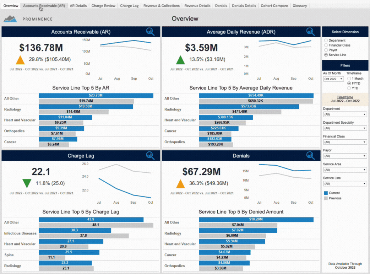This screenshot has width=370, height=274.
Task: Open the As Of Month dropdown
Action: coord(333,79)
